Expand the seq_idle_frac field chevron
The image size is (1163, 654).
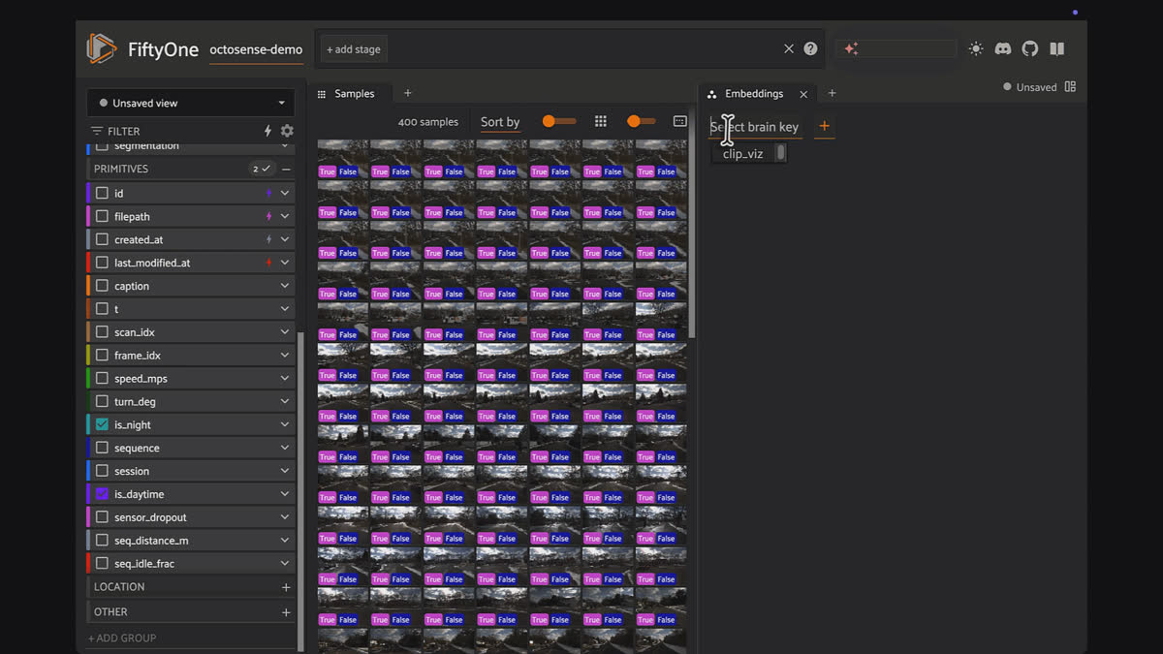285,564
